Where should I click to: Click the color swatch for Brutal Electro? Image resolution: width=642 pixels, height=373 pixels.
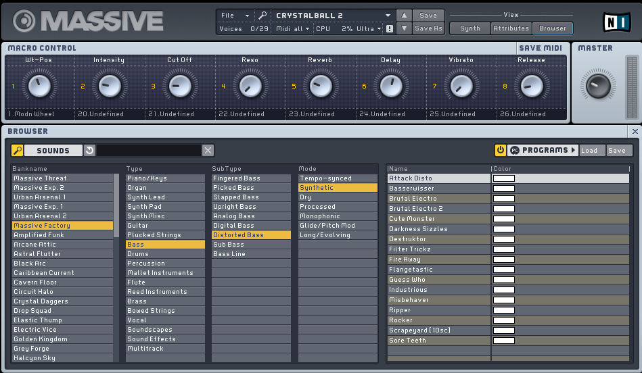click(x=504, y=199)
